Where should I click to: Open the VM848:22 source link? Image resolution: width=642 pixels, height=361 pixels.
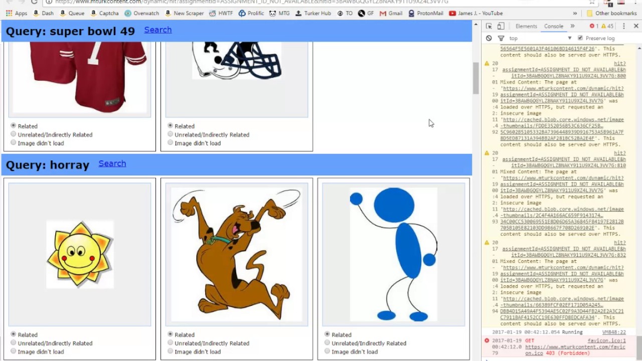click(x=614, y=332)
